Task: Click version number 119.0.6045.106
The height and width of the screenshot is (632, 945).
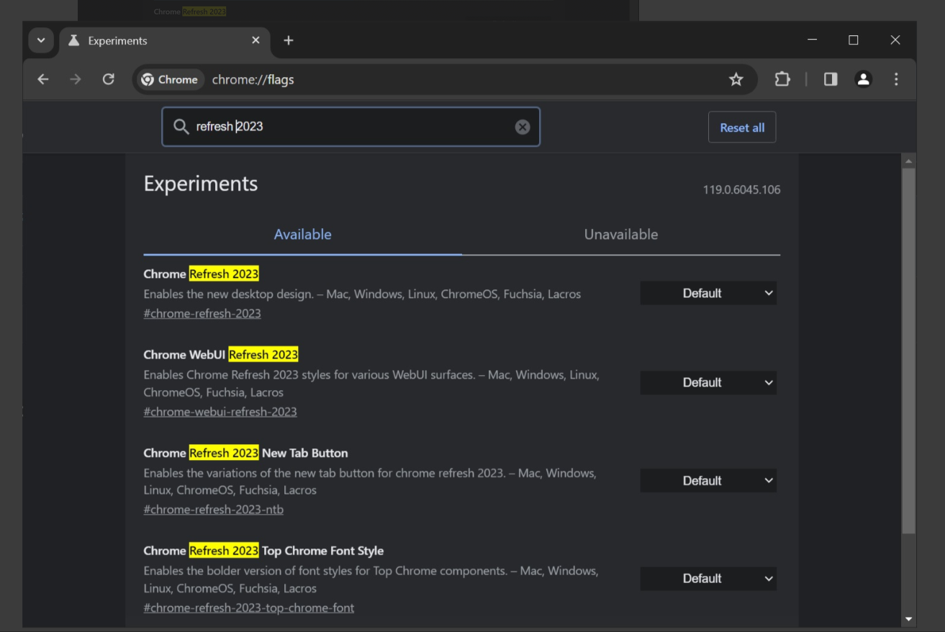Action: click(741, 190)
